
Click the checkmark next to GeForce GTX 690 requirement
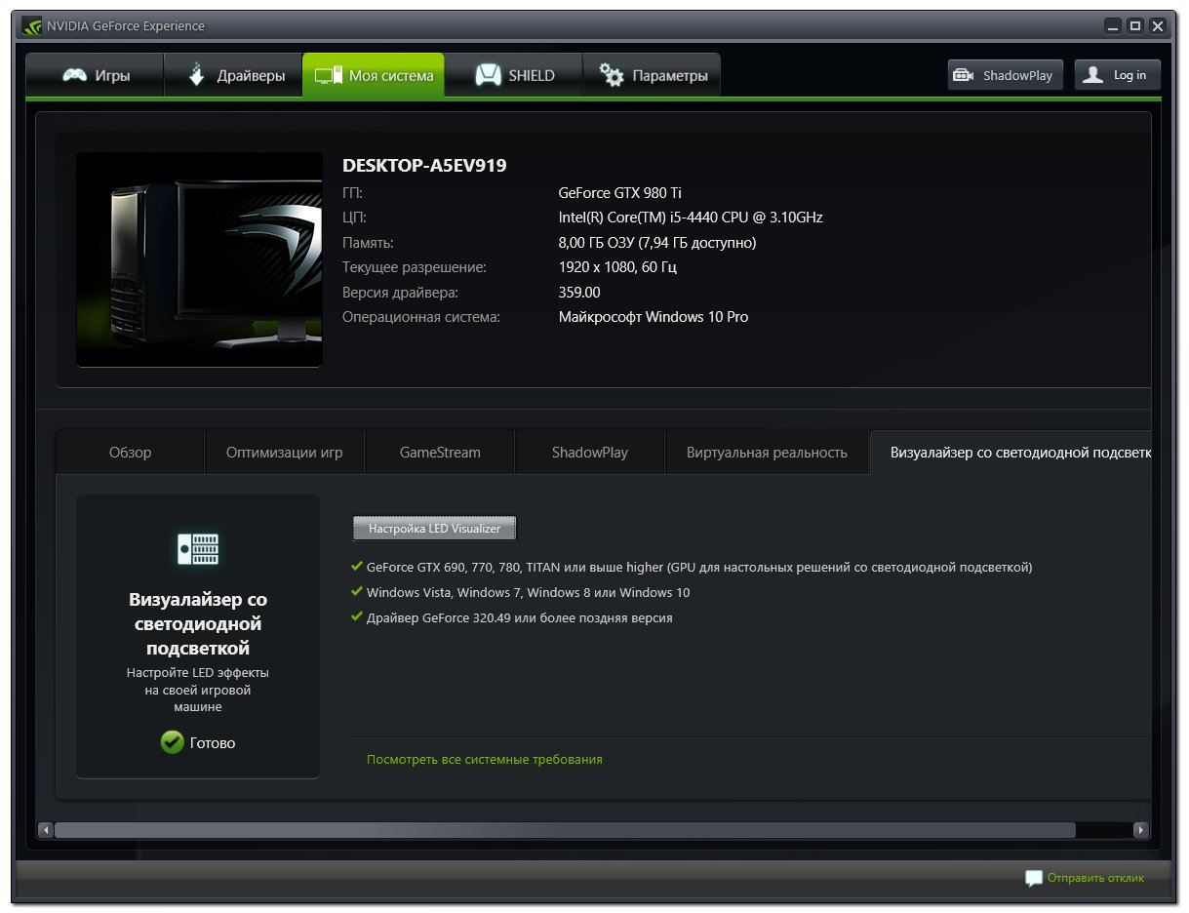point(357,566)
